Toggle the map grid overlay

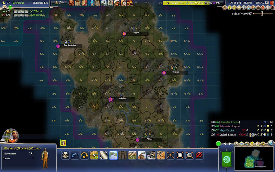point(242,144)
